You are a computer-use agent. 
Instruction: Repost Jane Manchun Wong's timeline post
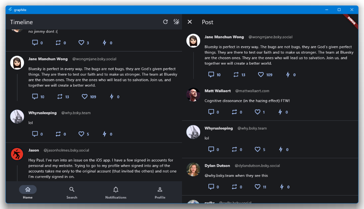[x=60, y=97]
